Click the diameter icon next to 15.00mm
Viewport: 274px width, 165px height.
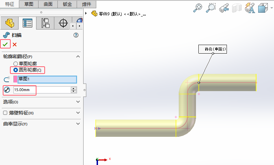[x=7, y=90]
